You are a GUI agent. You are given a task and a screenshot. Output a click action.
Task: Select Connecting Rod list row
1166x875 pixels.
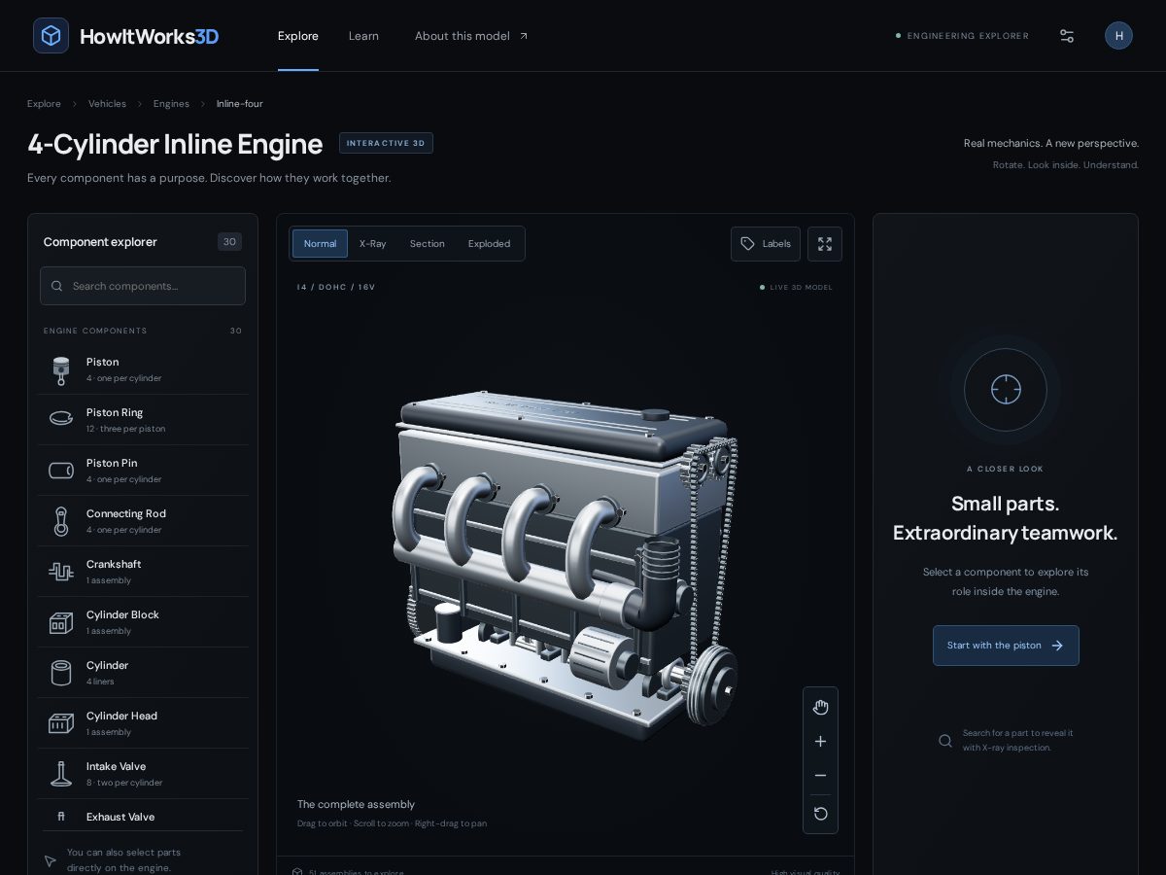tap(143, 521)
